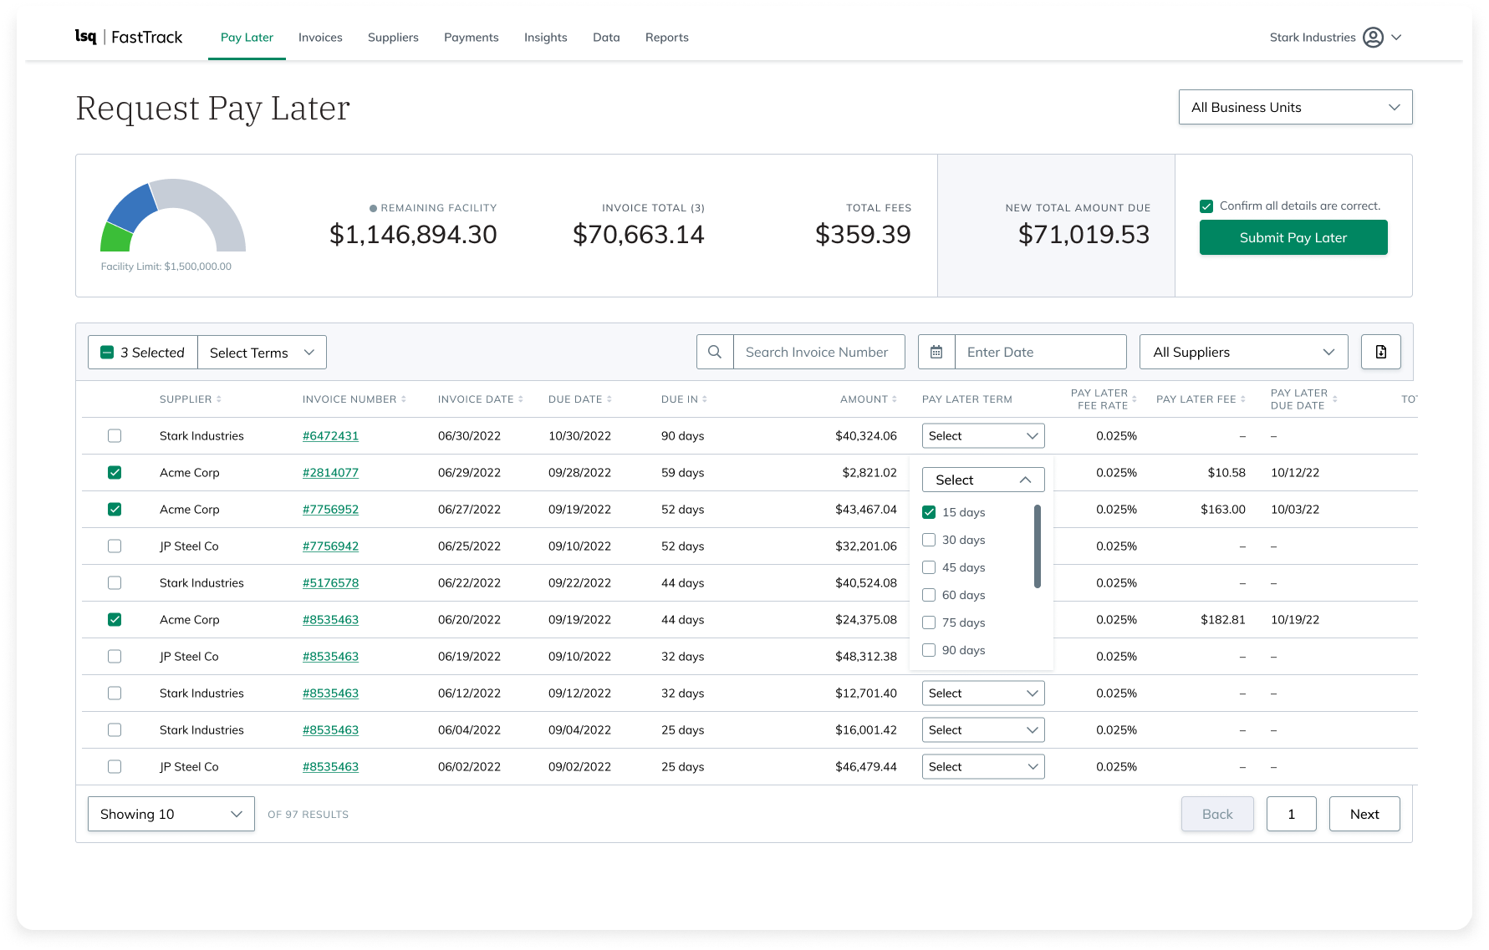Sort by Pay Later Due Date column
This screenshot has width=1489, height=950.
pos(1334,399)
